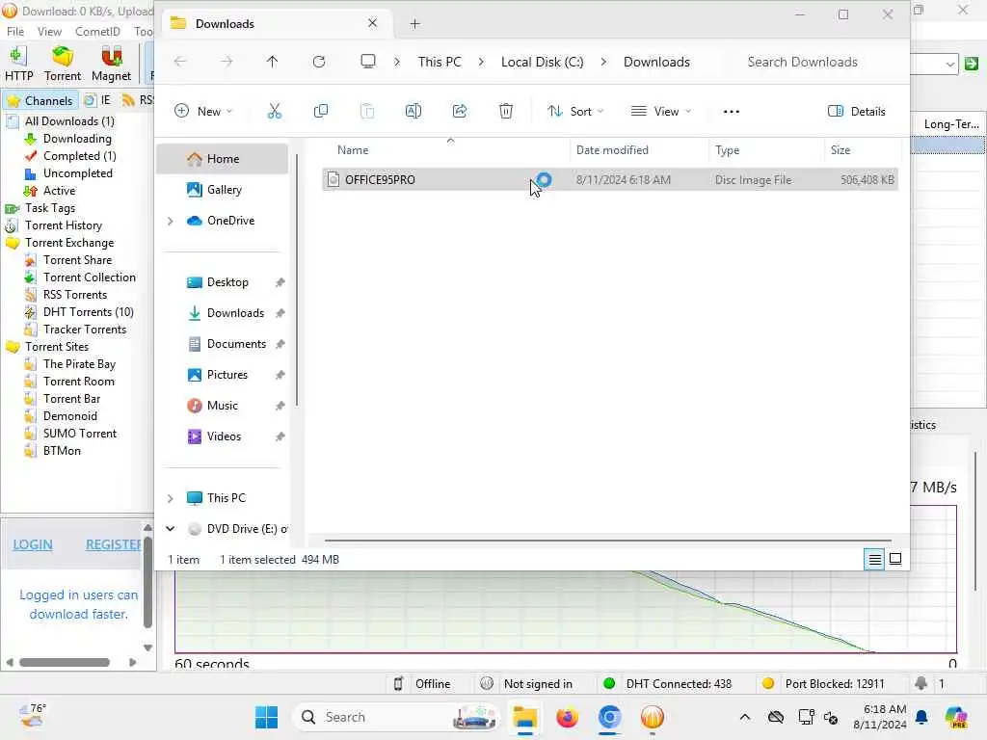Click the PC monitor icon in address bar

click(x=368, y=62)
